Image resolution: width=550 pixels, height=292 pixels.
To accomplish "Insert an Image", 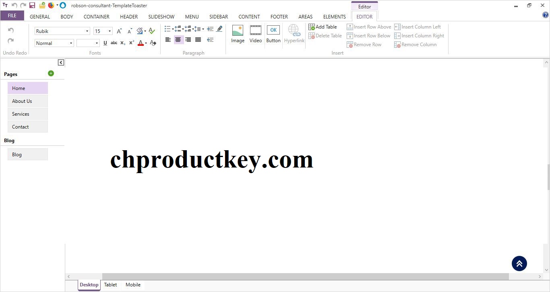I will click(238, 34).
